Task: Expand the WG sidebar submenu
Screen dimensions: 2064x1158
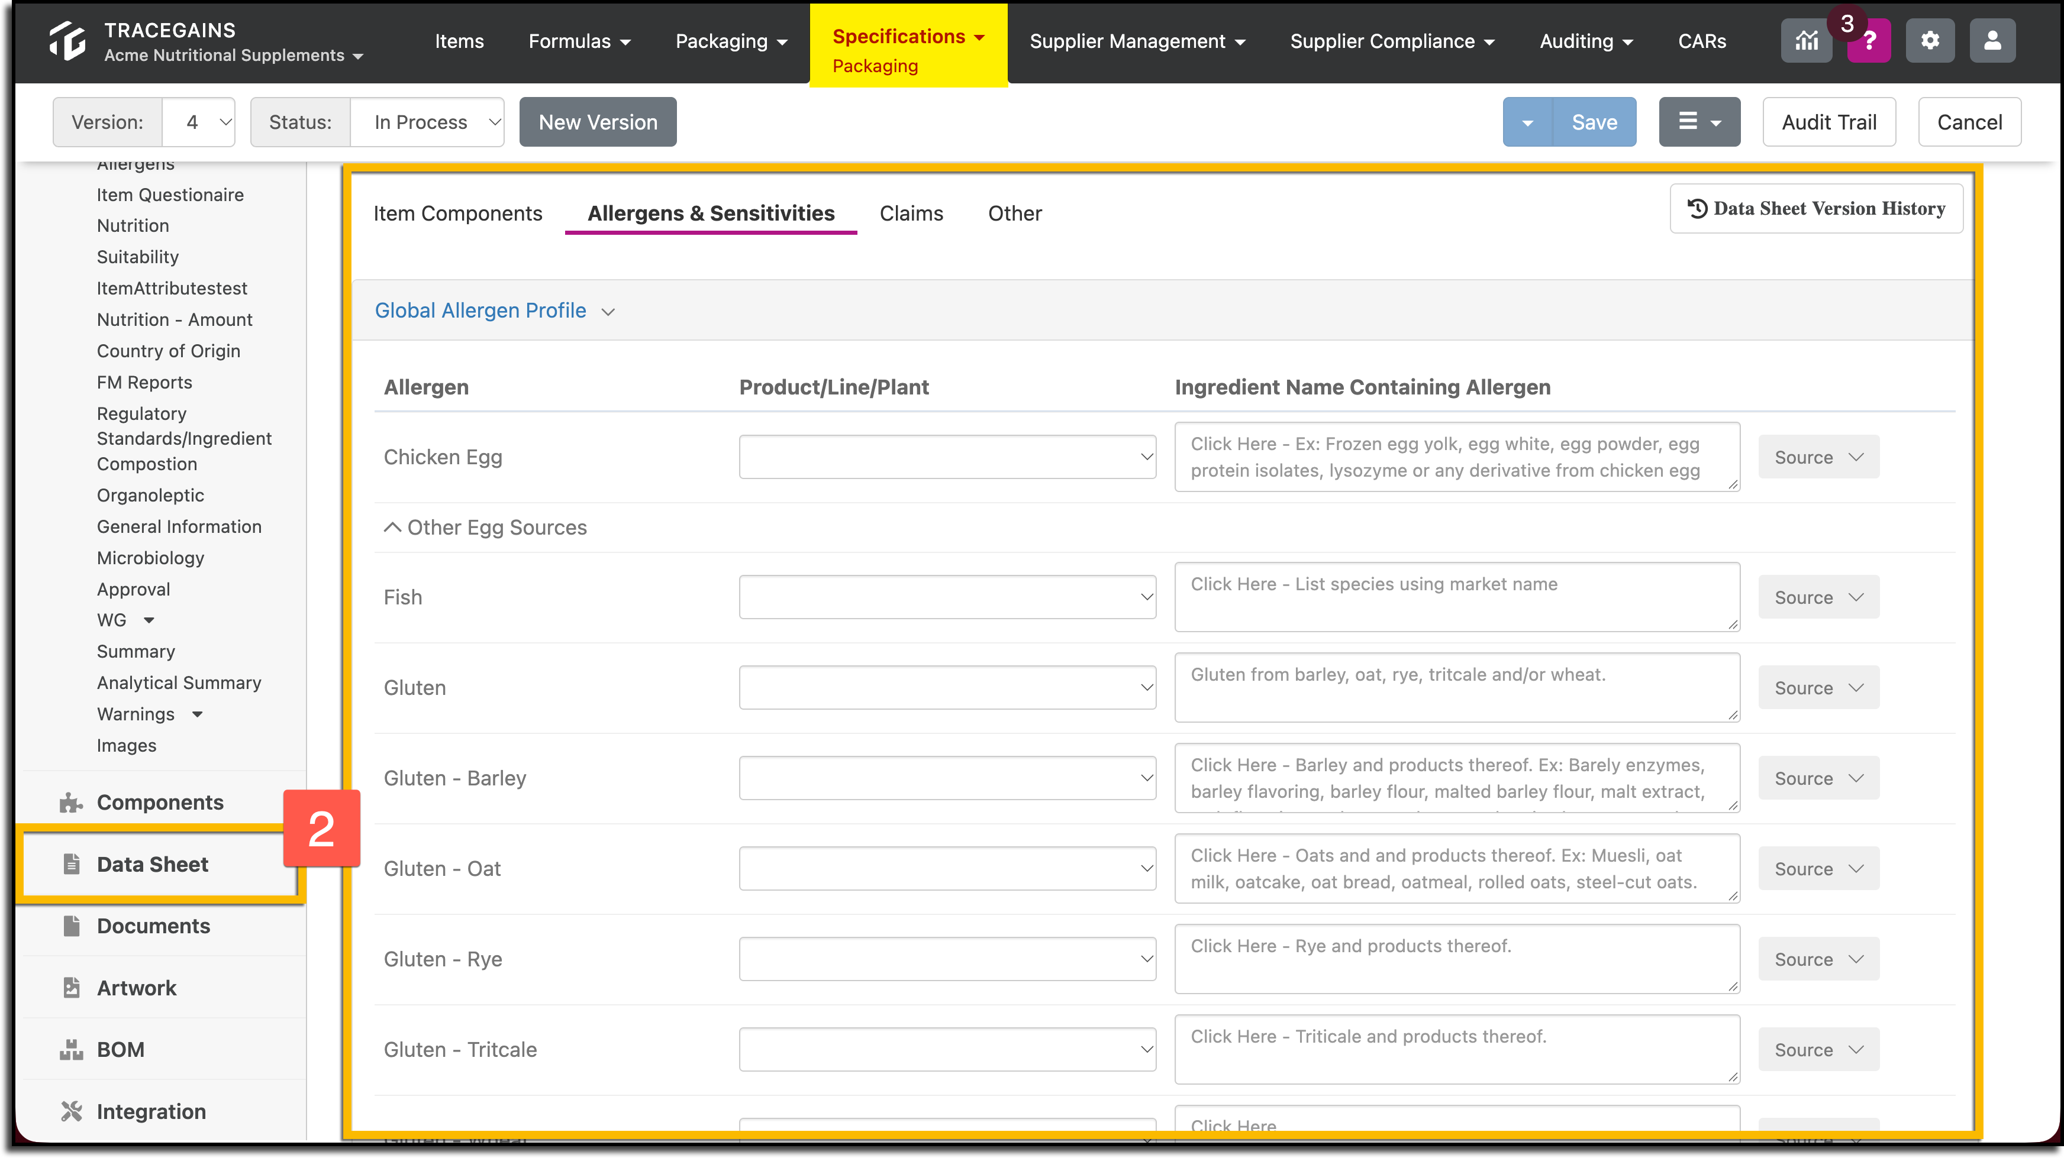Action: pos(149,620)
